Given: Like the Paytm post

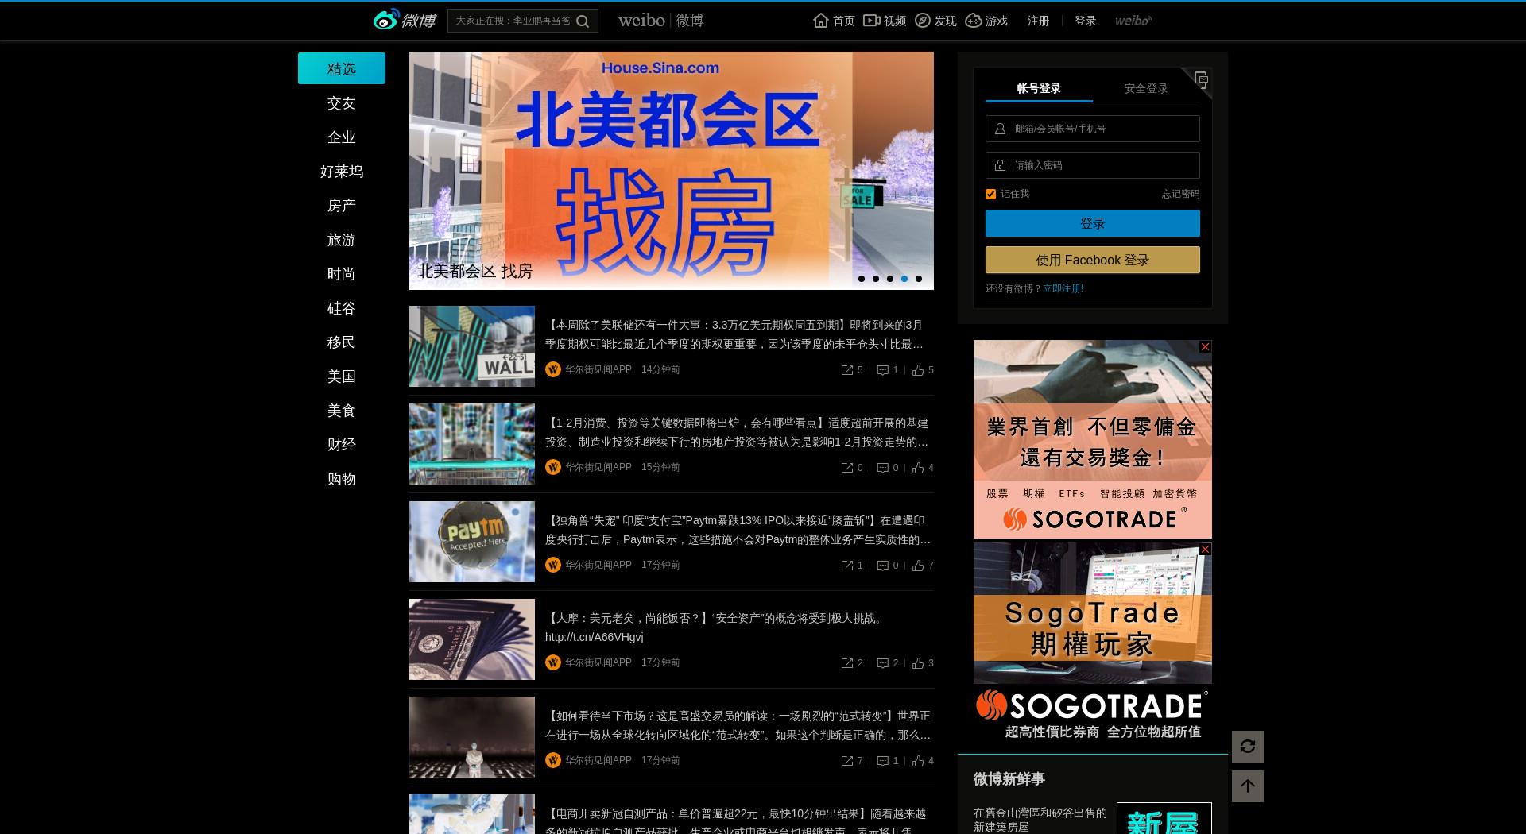Looking at the screenshot, I should coord(918,566).
